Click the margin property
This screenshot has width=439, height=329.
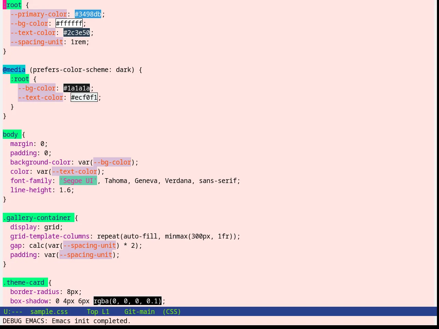[22, 144]
